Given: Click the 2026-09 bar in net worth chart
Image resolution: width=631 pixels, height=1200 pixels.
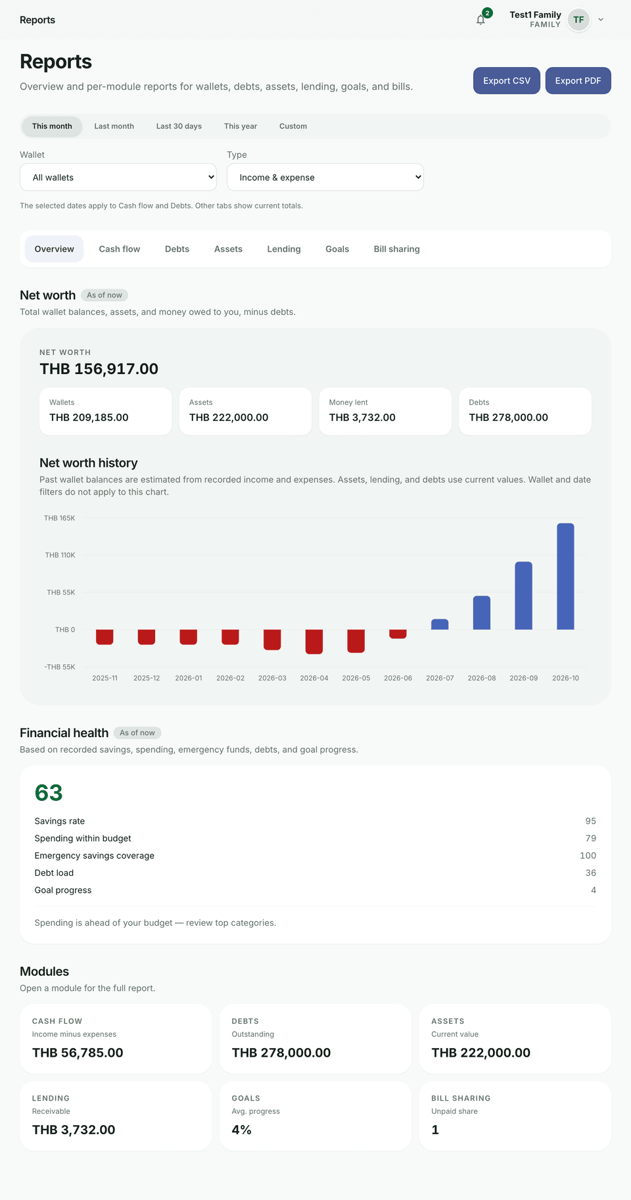Looking at the screenshot, I should coord(524,596).
